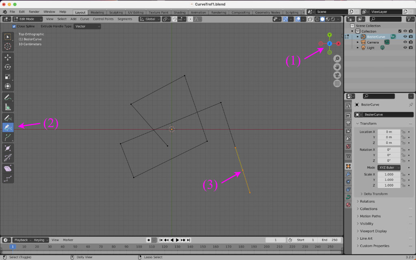Disable the Collection exclude checkbox in outliner

point(400,31)
